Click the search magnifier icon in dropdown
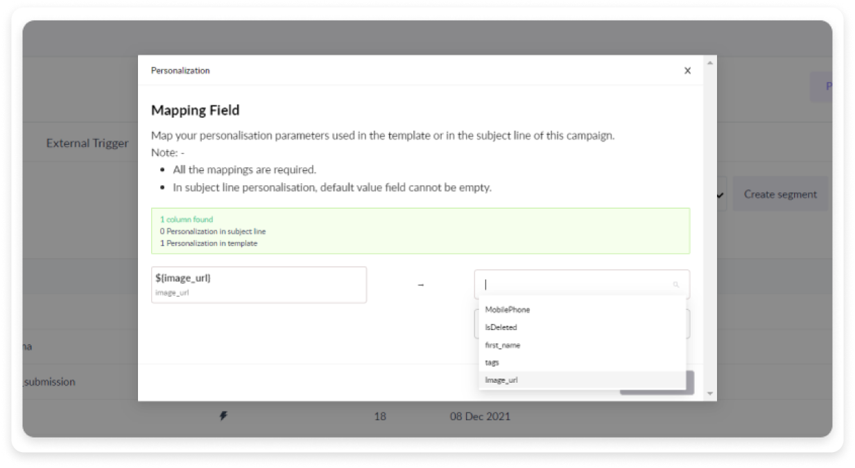 pos(675,284)
